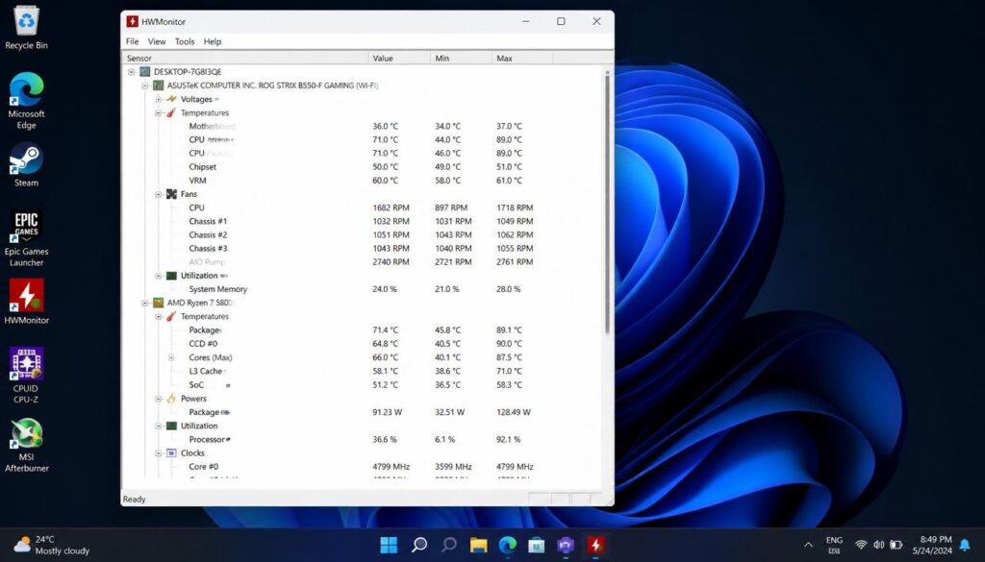The image size is (985, 562).
Task: Open the Recycle Bin desktop icon
Action: (26, 28)
